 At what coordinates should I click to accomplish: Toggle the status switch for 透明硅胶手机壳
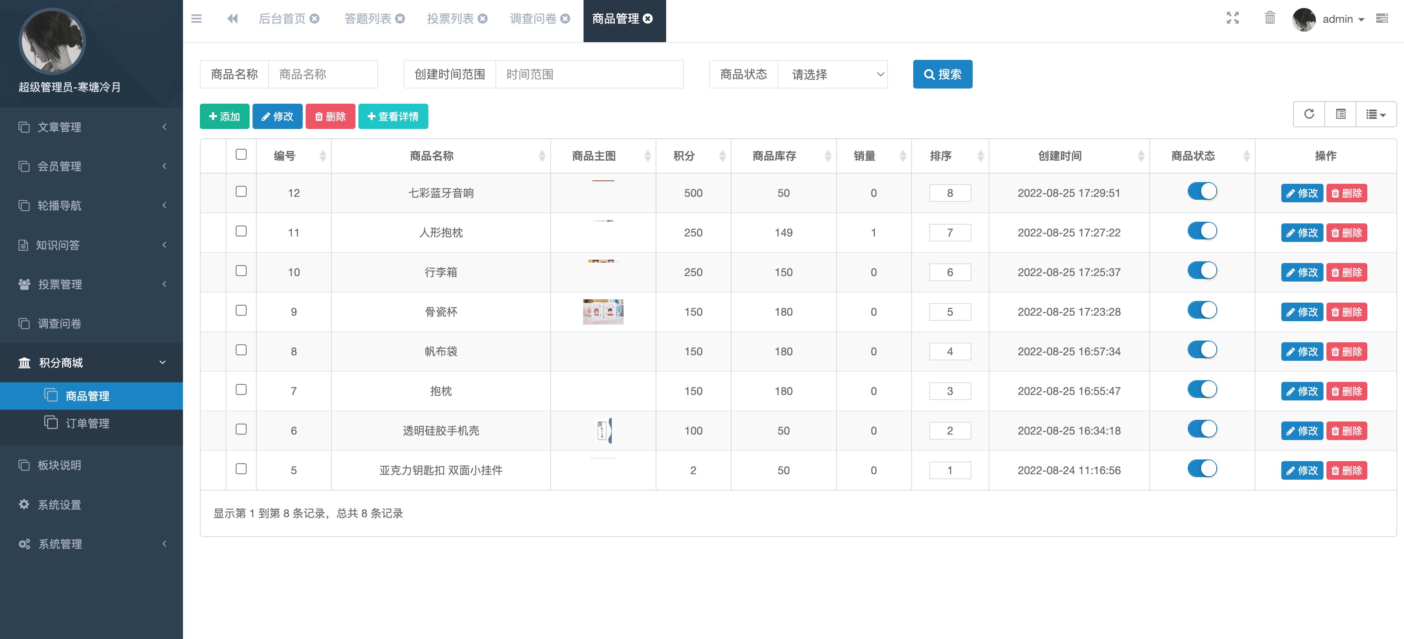tap(1202, 429)
